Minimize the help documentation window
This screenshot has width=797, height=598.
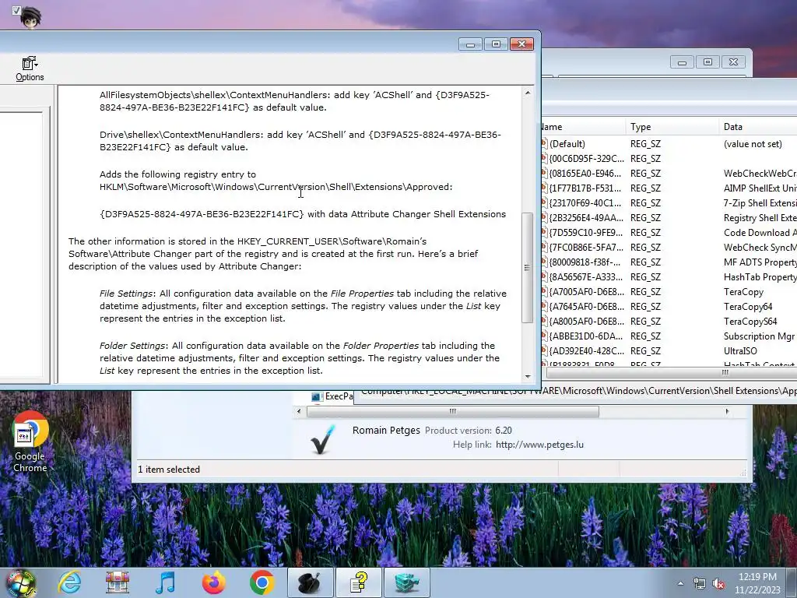point(470,44)
